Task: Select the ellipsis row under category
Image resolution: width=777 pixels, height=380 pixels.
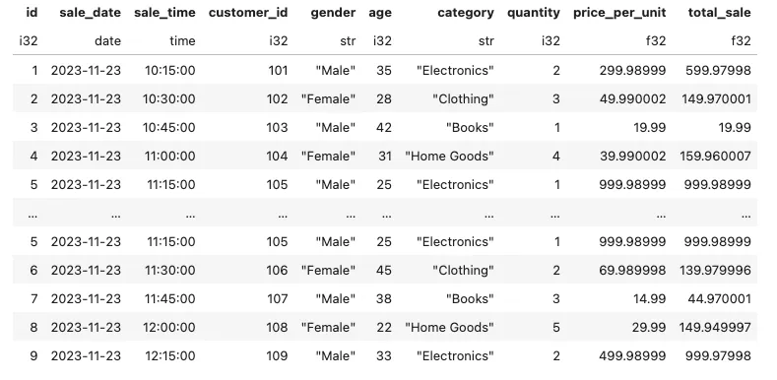Action: [488, 215]
